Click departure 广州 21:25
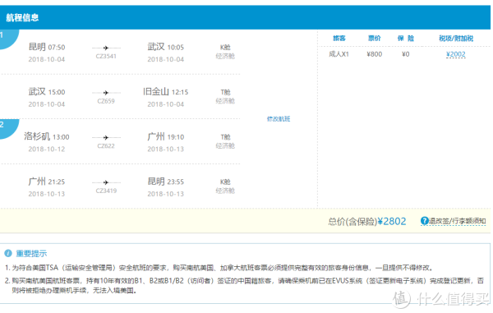 tap(47, 182)
